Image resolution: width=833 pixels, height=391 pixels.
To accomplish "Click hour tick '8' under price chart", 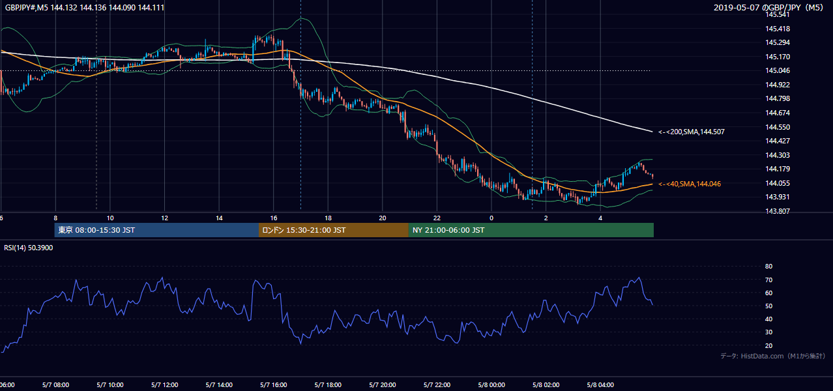I will [x=55, y=218].
